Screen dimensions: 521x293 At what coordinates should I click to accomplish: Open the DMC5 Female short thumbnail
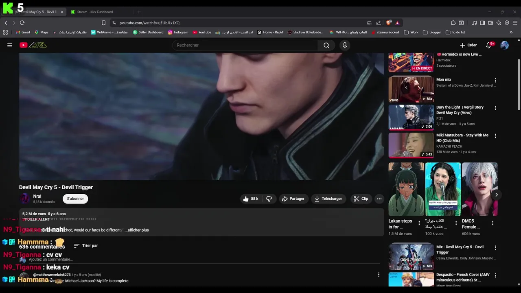tap(479, 189)
